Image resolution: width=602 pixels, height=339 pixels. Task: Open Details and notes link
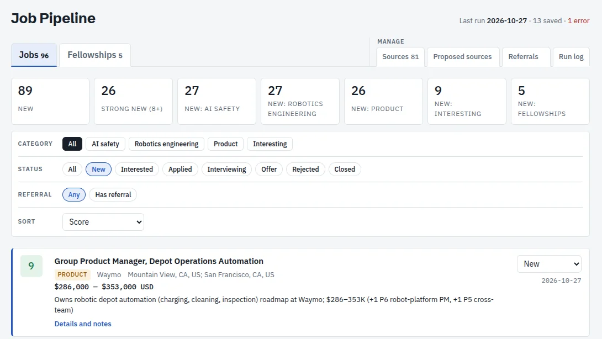pyautogui.click(x=83, y=324)
